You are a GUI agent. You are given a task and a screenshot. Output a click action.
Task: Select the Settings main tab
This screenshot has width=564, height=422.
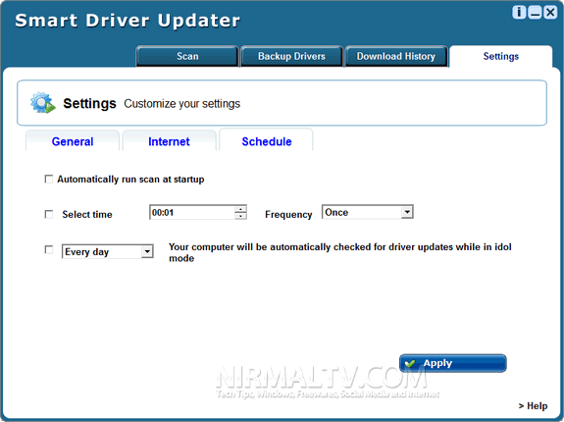[500, 56]
